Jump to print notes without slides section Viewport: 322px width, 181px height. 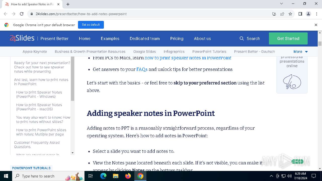[x=43, y=119]
